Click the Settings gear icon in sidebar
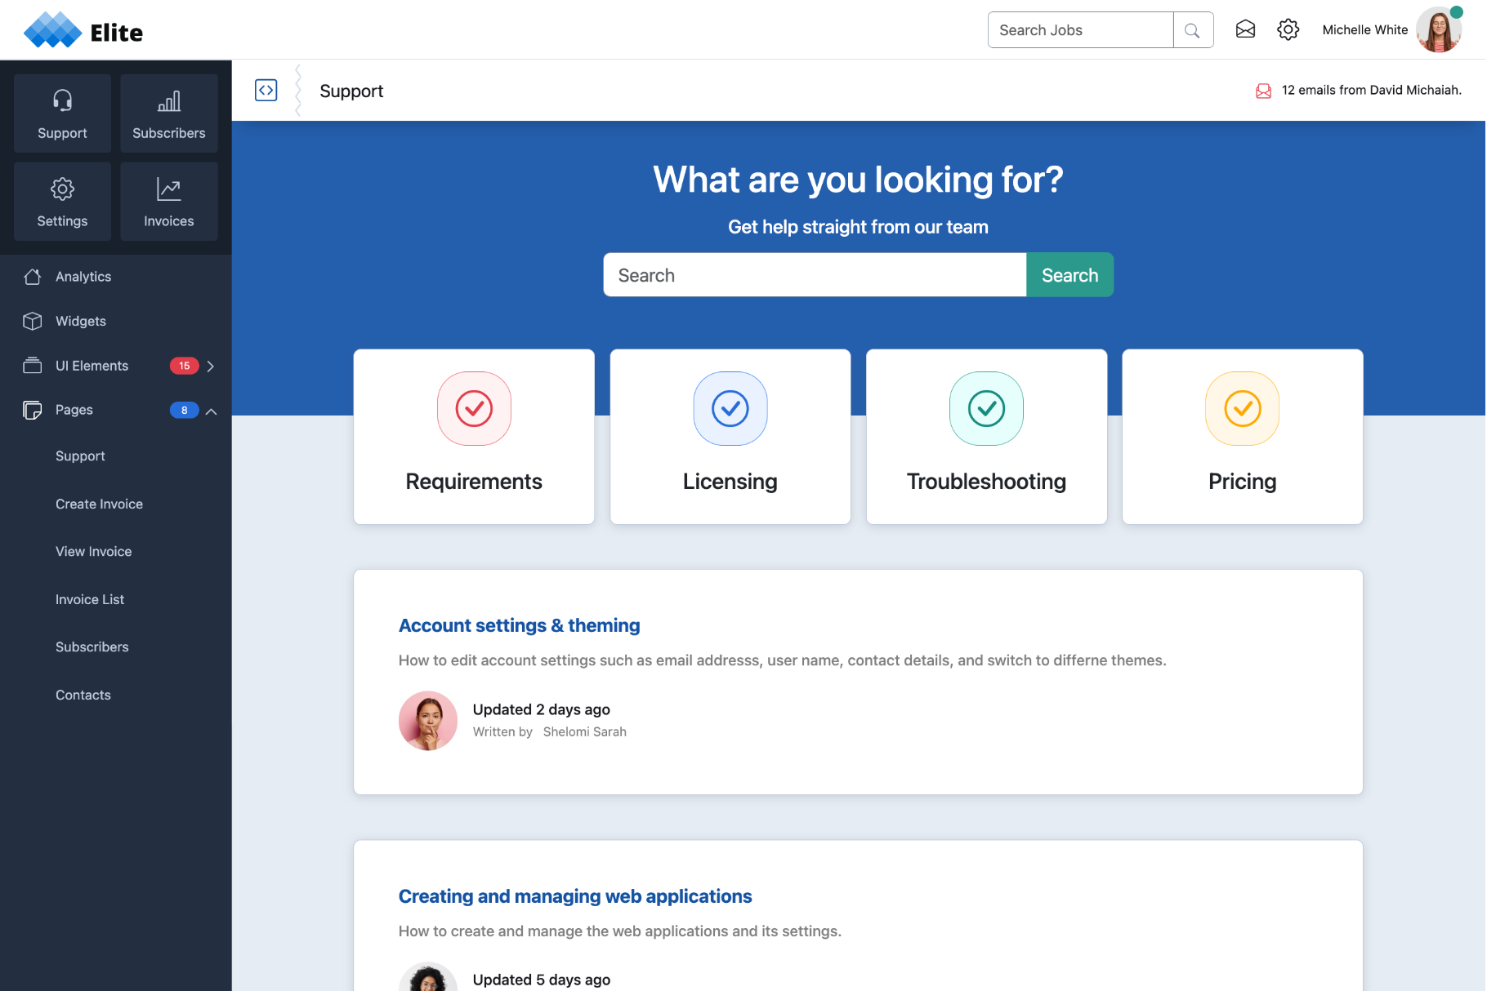Screen dimensions: 1487x991 [x=61, y=189]
